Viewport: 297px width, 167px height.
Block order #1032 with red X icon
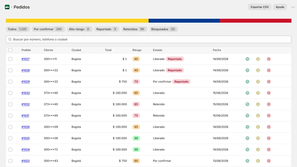pyautogui.click(x=269, y=104)
